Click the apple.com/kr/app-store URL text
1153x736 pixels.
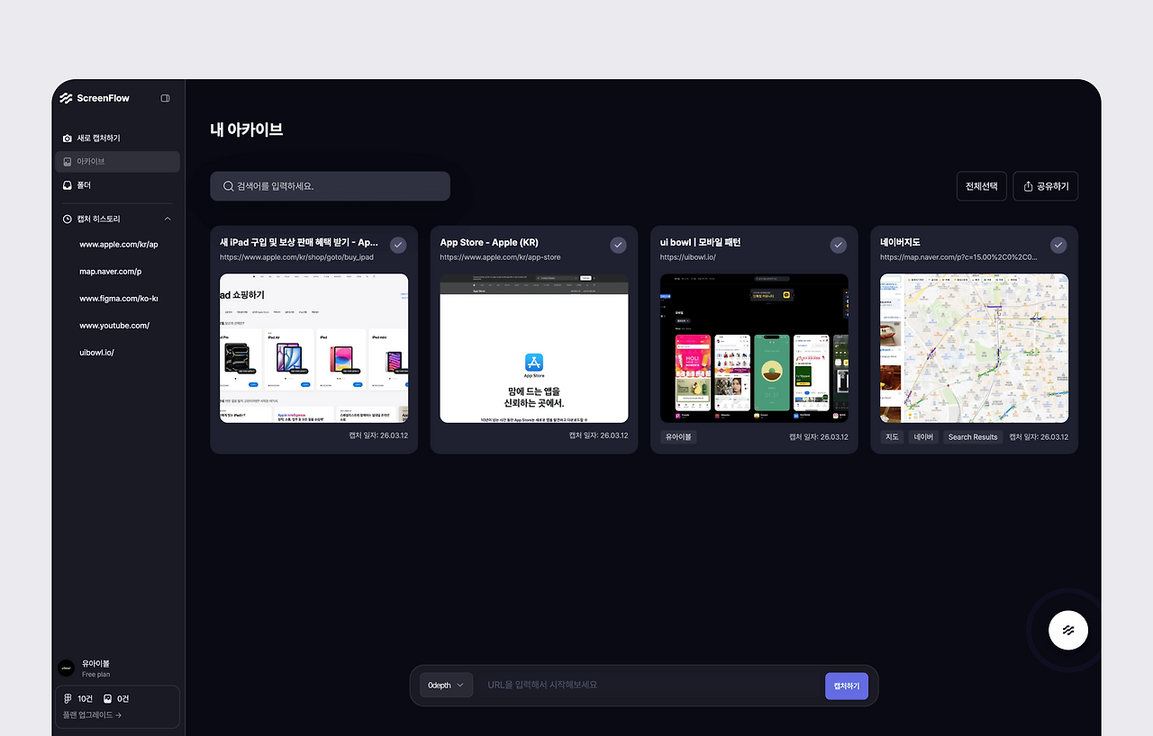click(500, 257)
